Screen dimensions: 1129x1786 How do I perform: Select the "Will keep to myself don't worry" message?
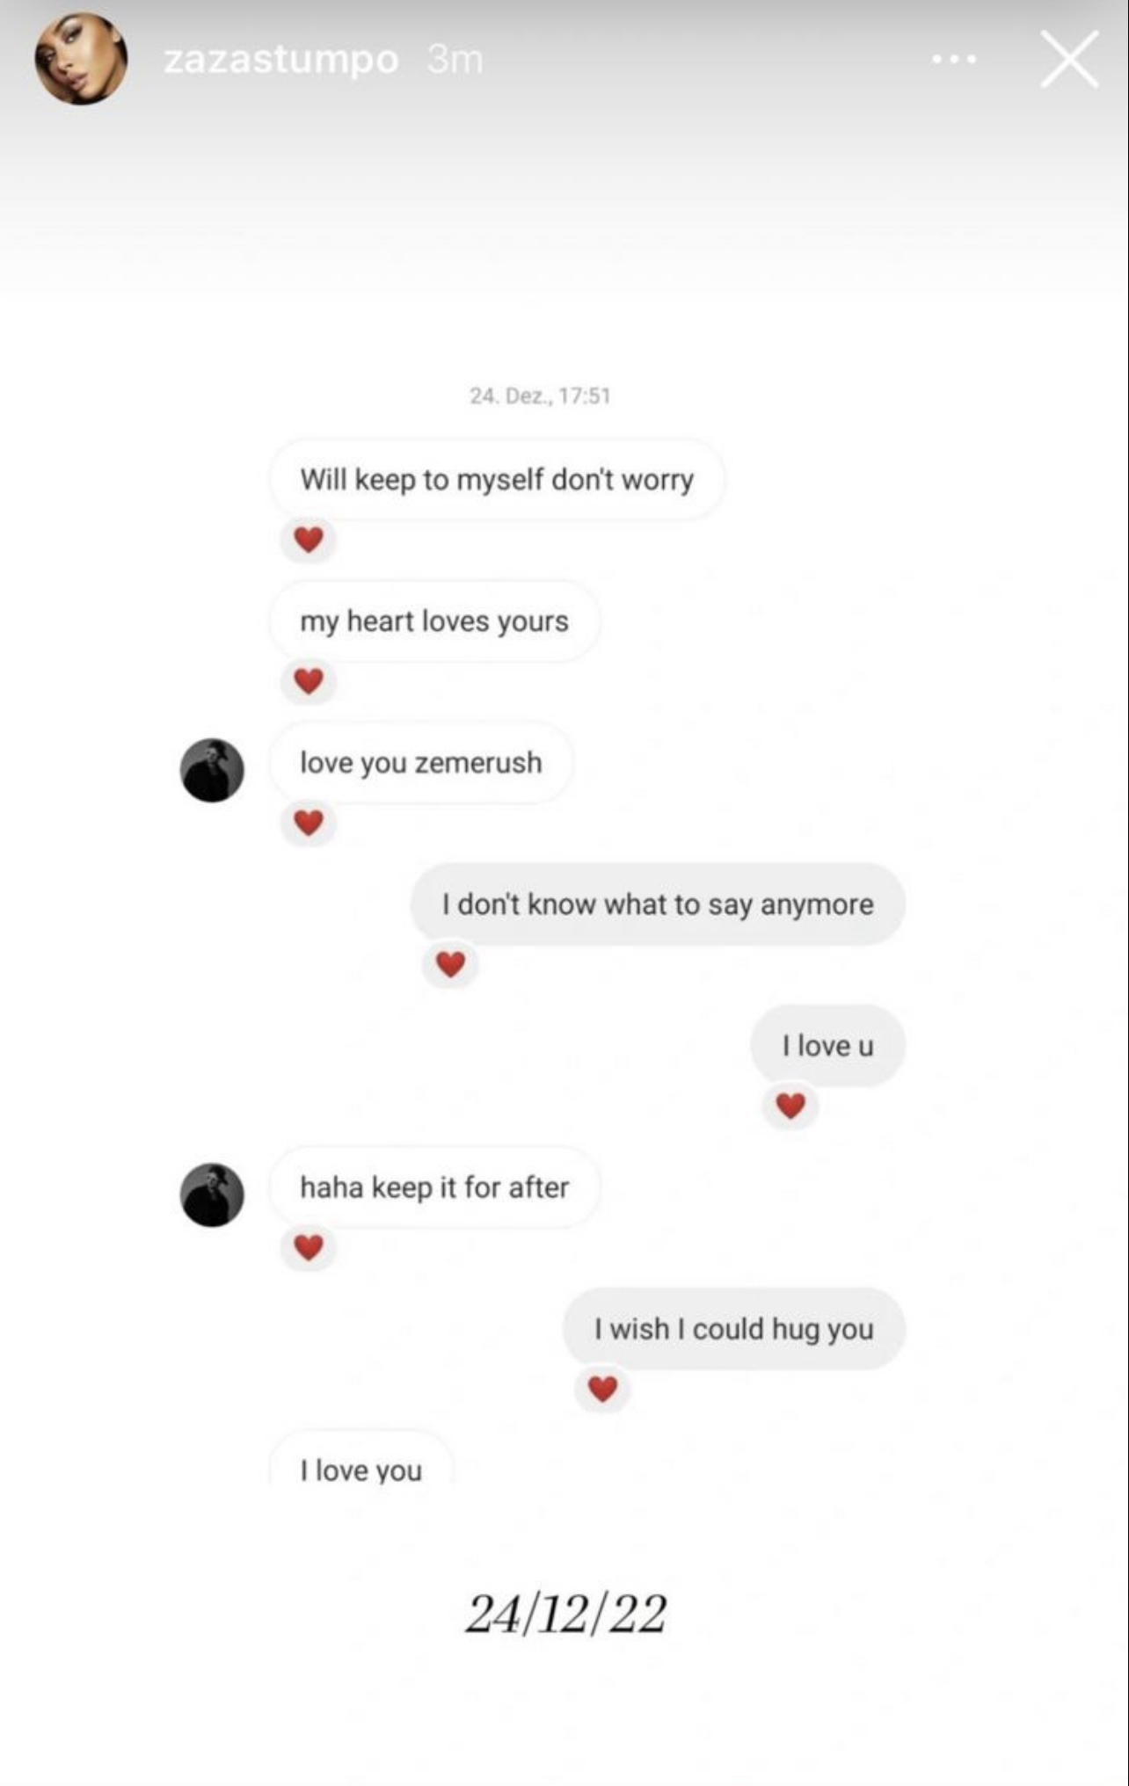coord(497,480)
